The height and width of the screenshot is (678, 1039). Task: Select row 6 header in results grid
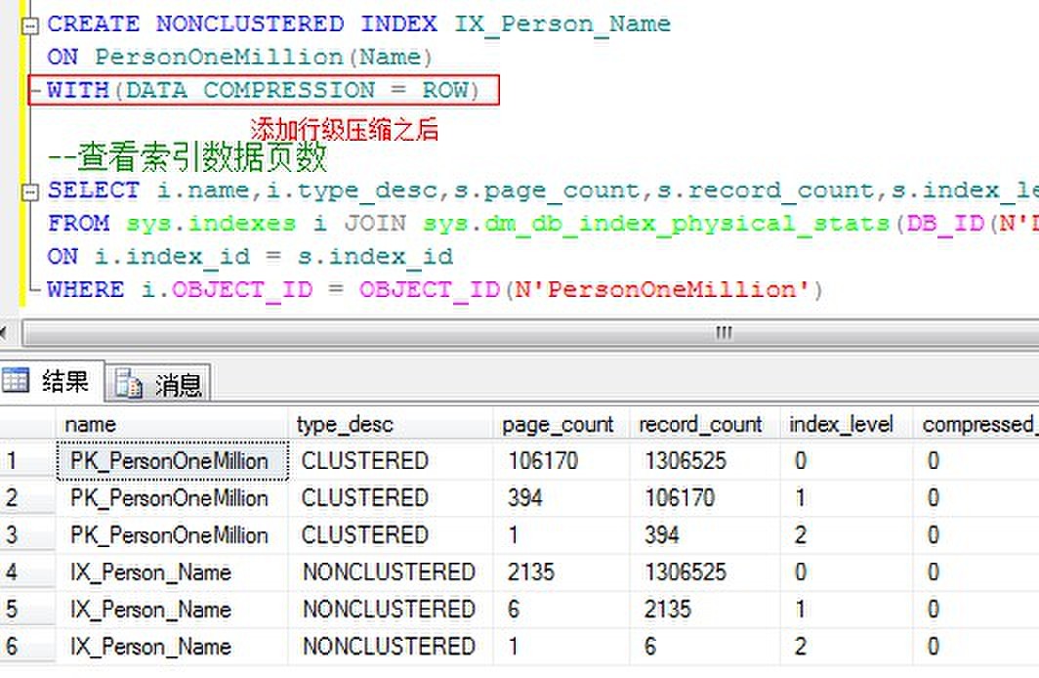click(27, 646)
